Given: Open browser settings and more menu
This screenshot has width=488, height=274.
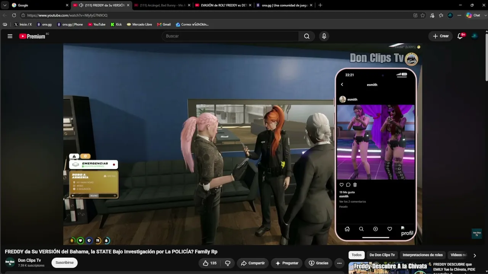Looking at the screenshot, I should 459,15.
